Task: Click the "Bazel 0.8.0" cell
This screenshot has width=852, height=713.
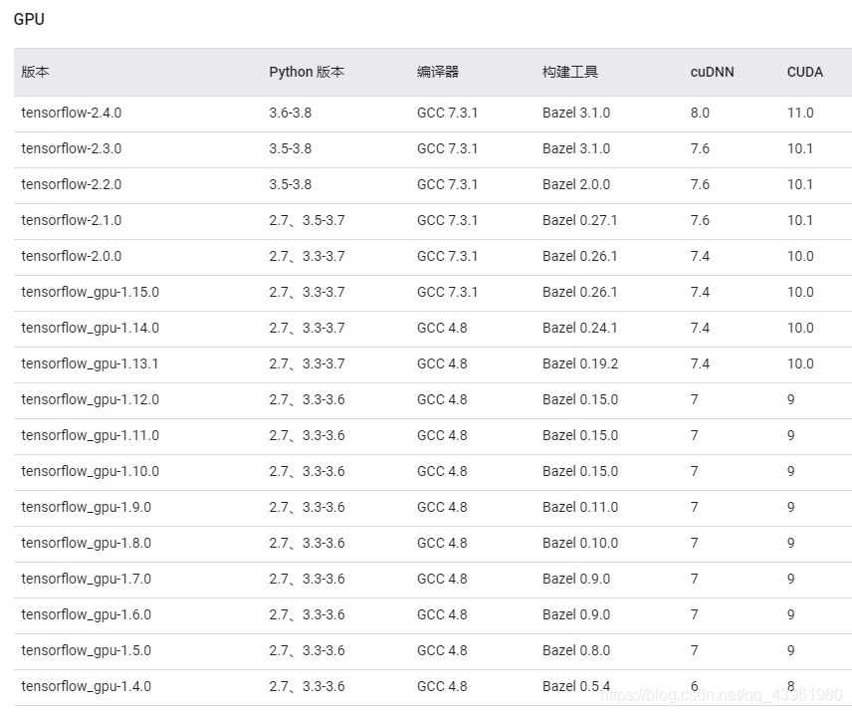Action: tap(576, 650)
